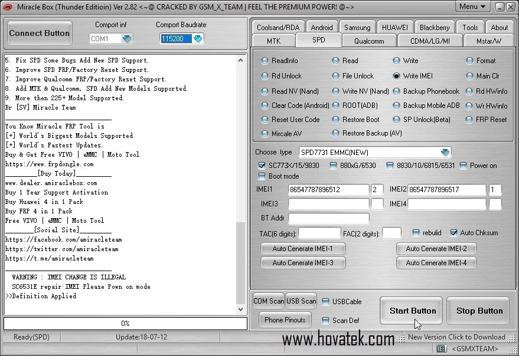
Task: Uncheck the SC773X/15/9830 checkbox
Action: [262, 166]
